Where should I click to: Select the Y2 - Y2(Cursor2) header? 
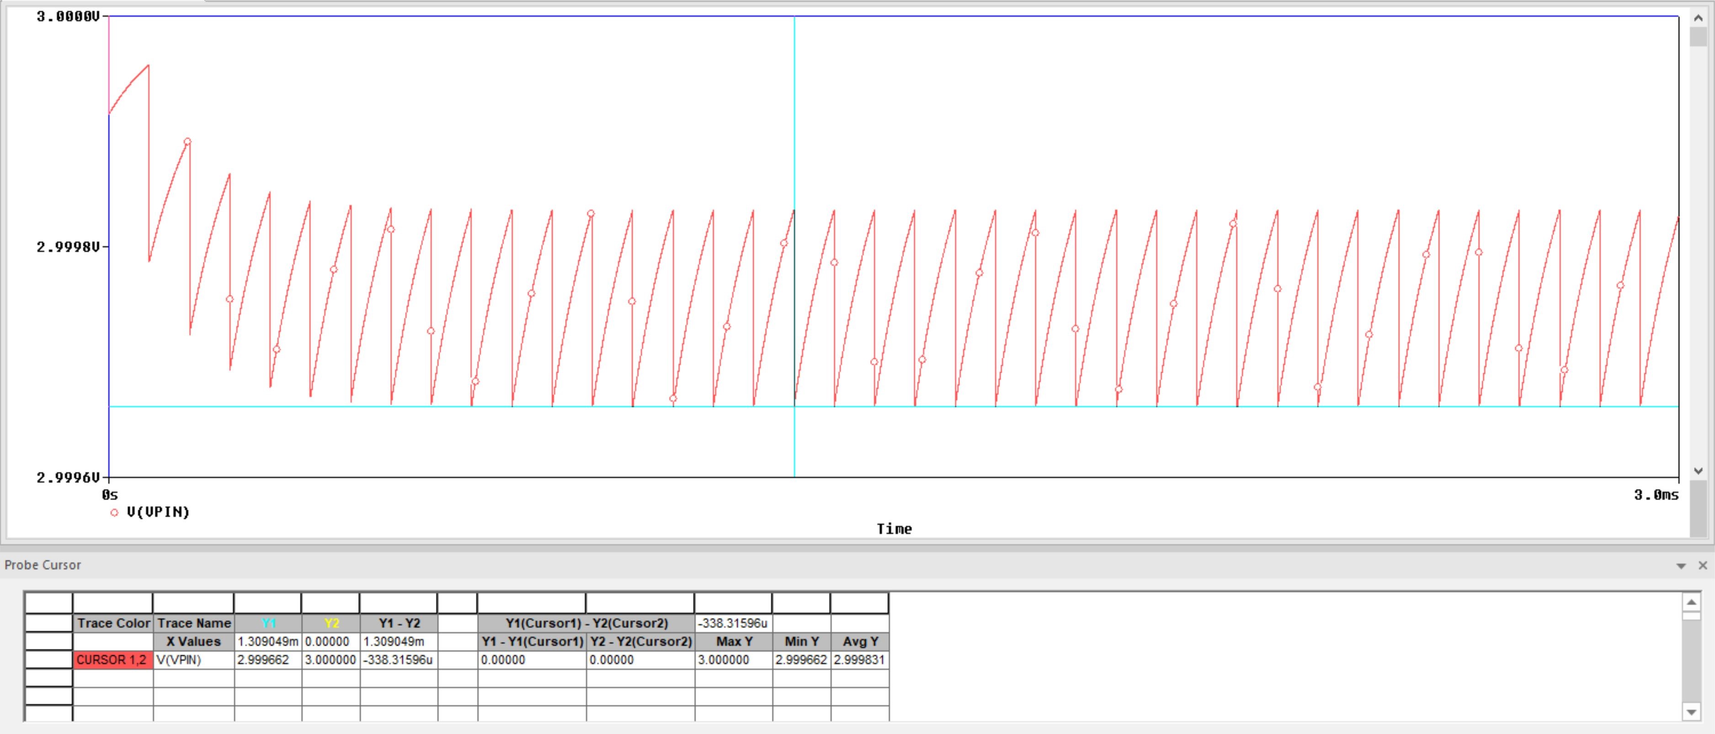pos(640,641)
